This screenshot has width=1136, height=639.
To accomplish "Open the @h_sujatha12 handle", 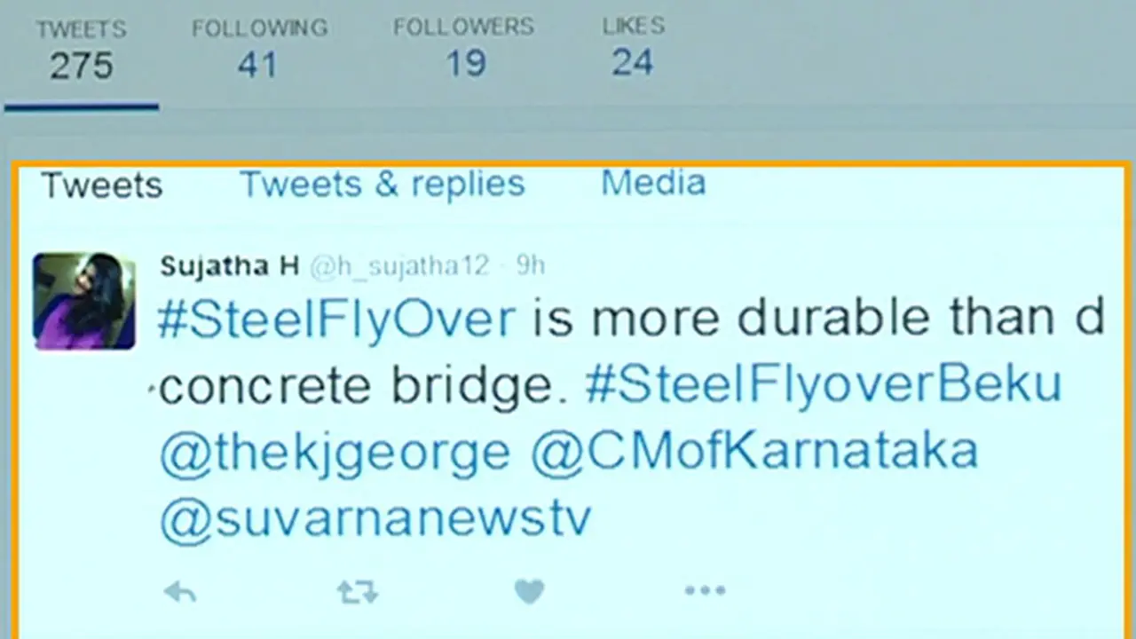I will tap(398, 266).
